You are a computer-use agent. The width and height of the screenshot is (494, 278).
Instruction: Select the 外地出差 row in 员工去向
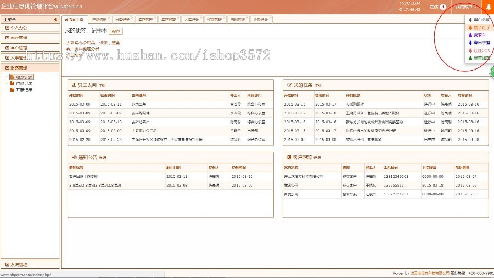click(171, 105)
